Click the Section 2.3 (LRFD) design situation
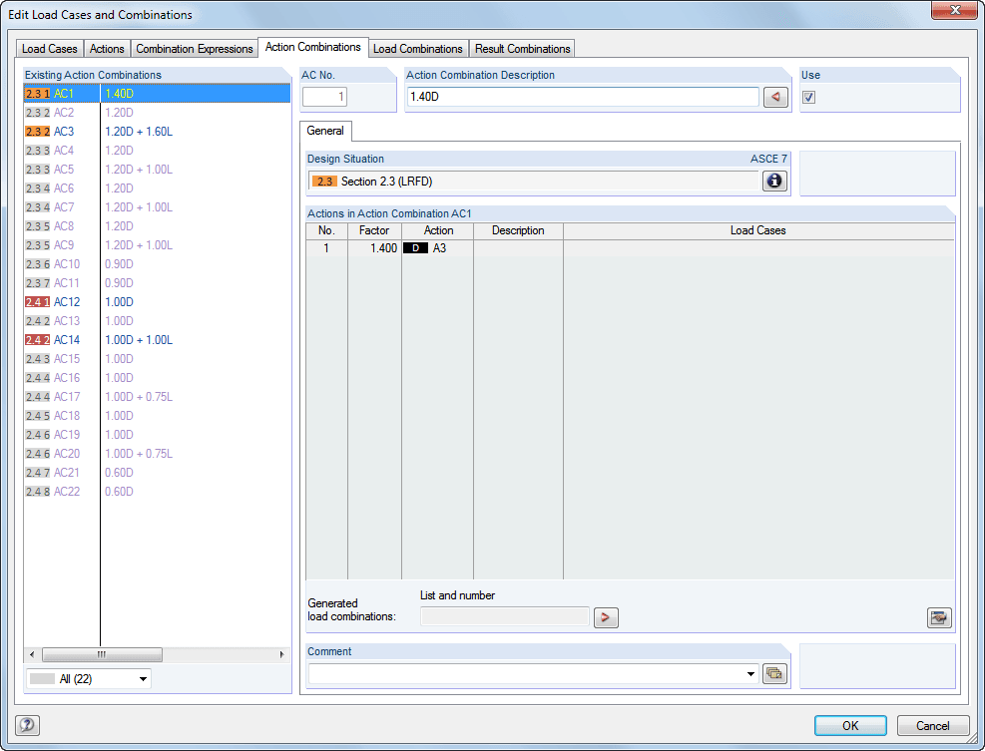 coord(534,181)
